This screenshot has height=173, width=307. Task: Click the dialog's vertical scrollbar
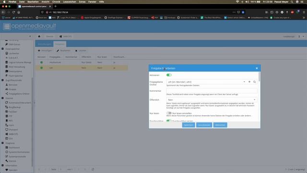pos(260,76)
